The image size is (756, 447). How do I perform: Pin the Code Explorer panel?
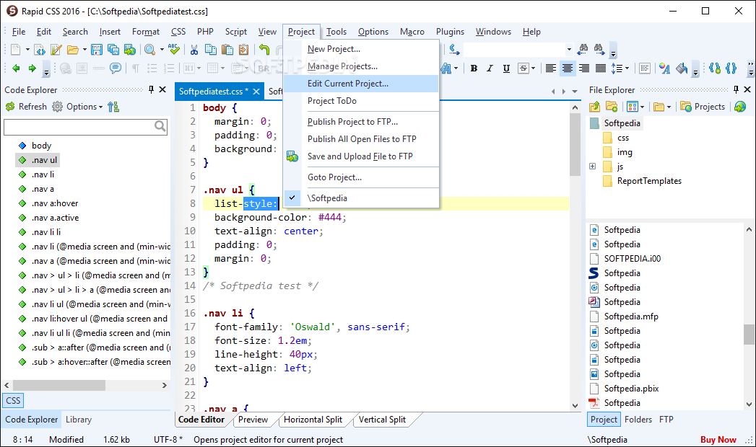(151, 89)
